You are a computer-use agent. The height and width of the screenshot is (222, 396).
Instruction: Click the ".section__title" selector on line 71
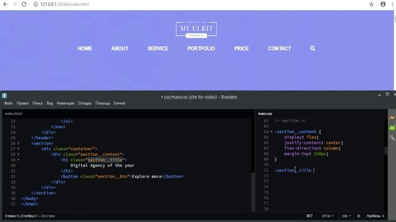(293, 170)
